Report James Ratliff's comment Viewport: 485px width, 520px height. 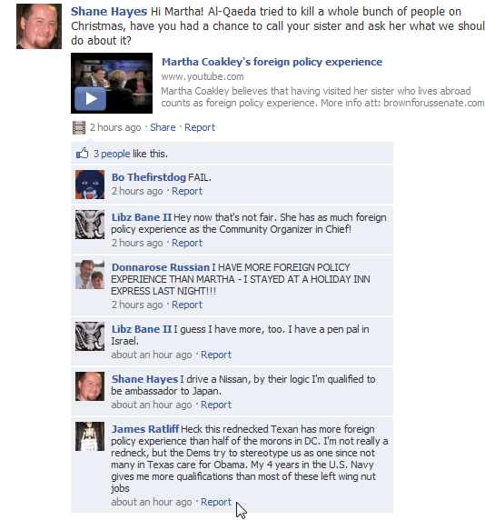coord(216,502)
